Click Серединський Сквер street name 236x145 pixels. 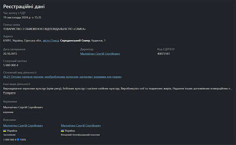pos(75,40)
